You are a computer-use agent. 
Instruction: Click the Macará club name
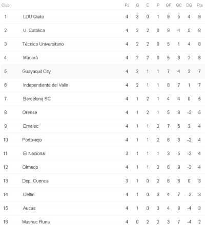30,58
